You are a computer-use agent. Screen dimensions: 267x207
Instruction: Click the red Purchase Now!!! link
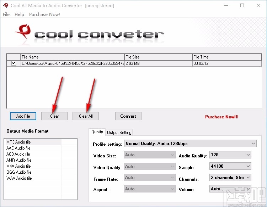point(222,117)
